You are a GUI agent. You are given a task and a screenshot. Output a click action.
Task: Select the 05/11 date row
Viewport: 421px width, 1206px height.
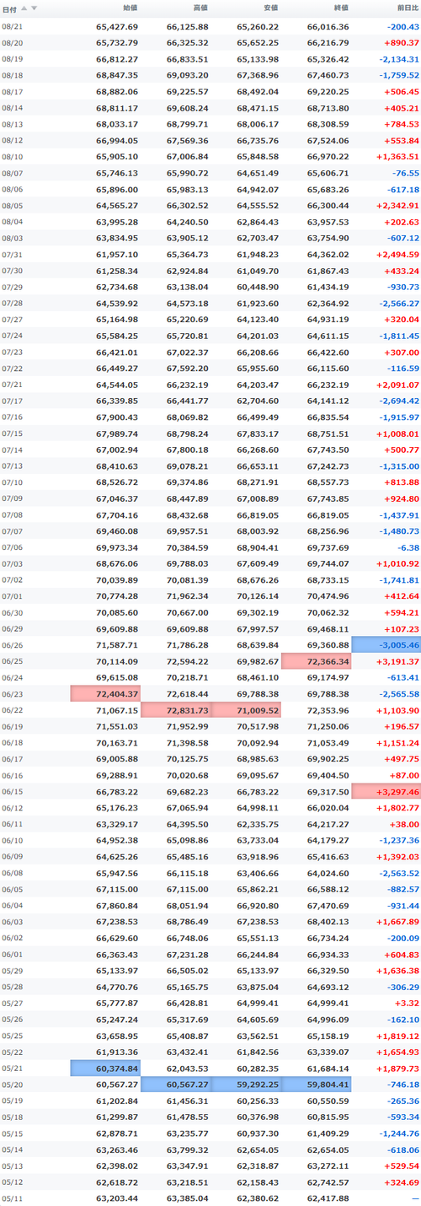(210, 1198)
